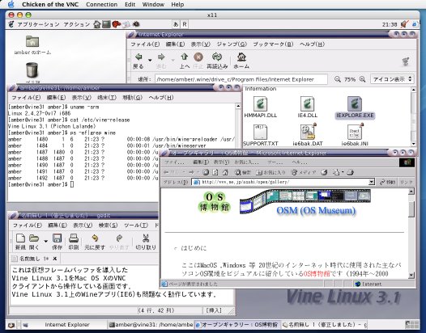Click the Nautilus location path field
The width and height of the screenshot is (426, 333).
point(241,79)
